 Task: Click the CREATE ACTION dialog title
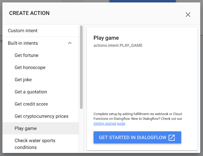tap(29, 13)
